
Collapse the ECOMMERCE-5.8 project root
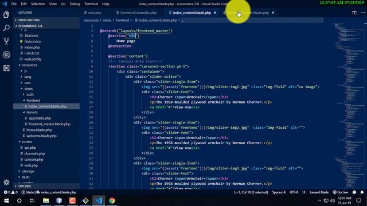pos(30,26)
